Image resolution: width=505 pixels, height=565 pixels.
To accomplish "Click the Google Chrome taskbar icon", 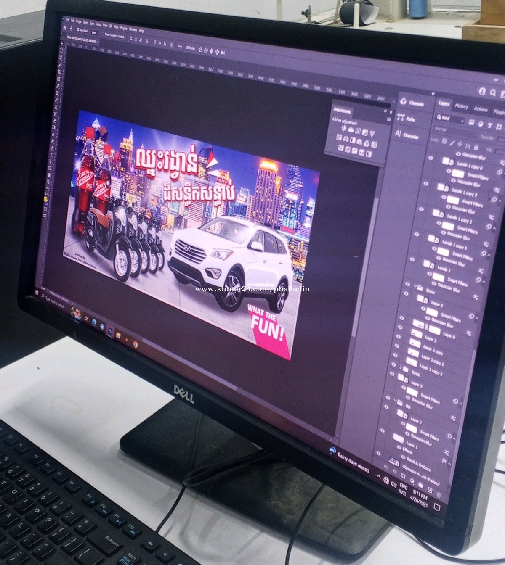I will coord(136,344).
